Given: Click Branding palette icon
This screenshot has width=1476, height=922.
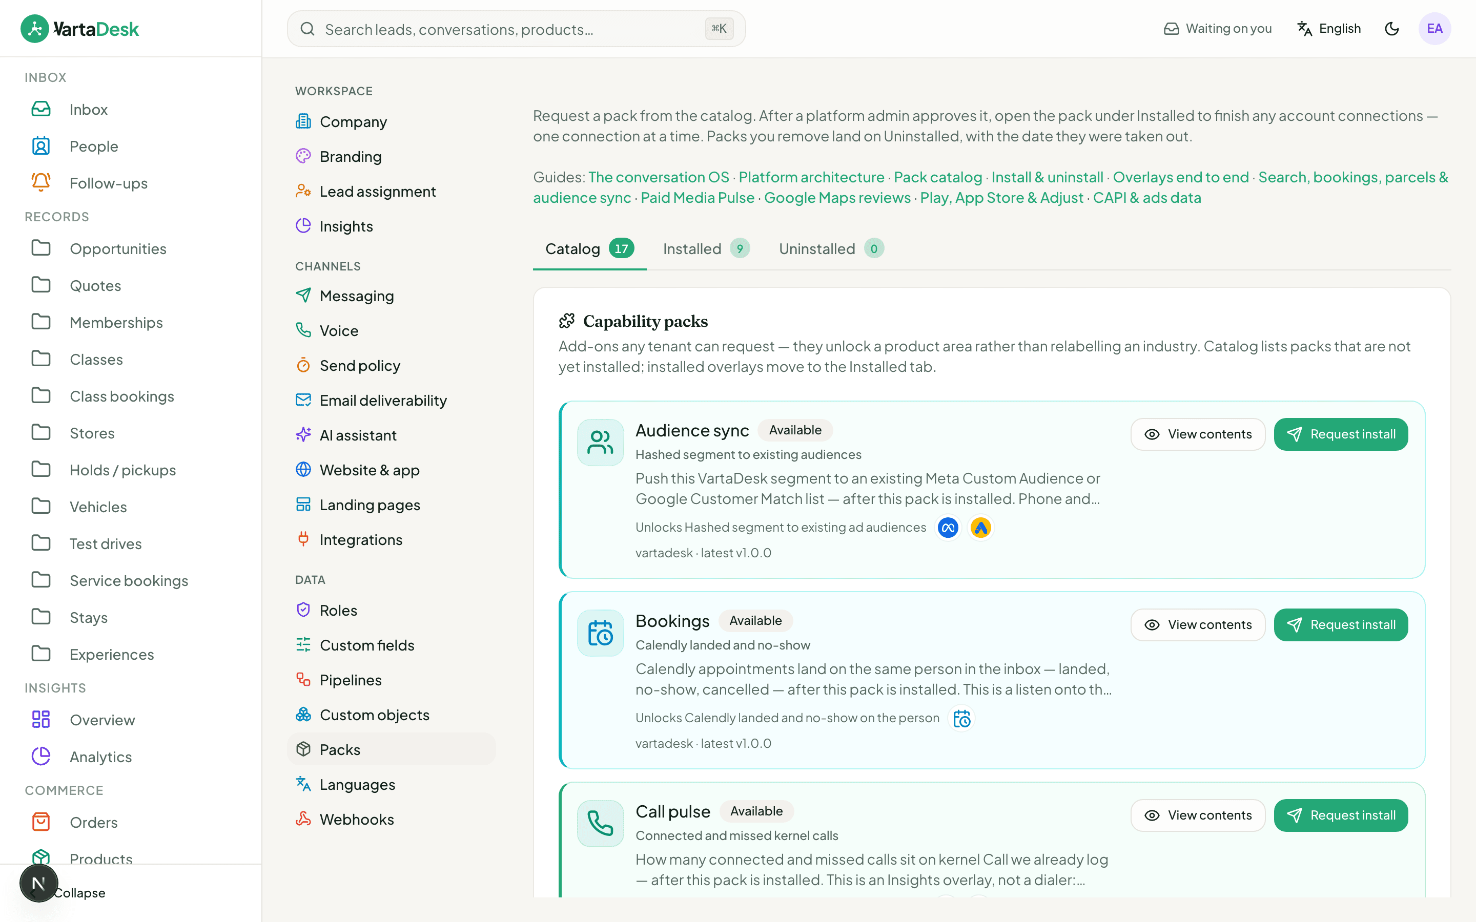Looking at the screenshot, I should [303, 156].
